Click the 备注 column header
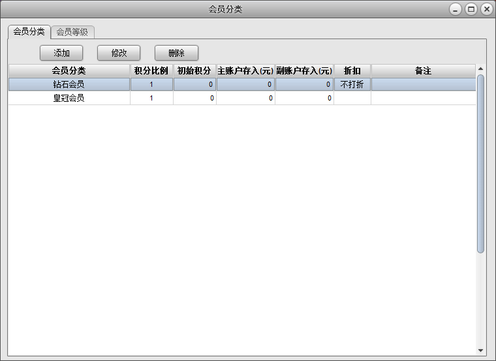Image resolution: width=496 pixels, height=361 pixels. 424,71
